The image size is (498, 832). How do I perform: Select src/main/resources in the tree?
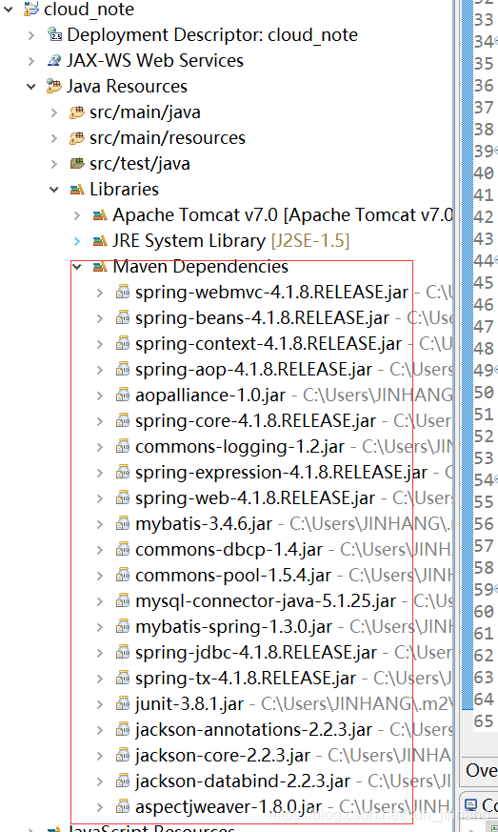pyautogui.click(x=167, y=138)
